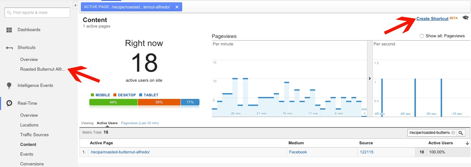Click the graduation cap help icon
This screenshot has width=471, height=167.
(x=465, y=18)
